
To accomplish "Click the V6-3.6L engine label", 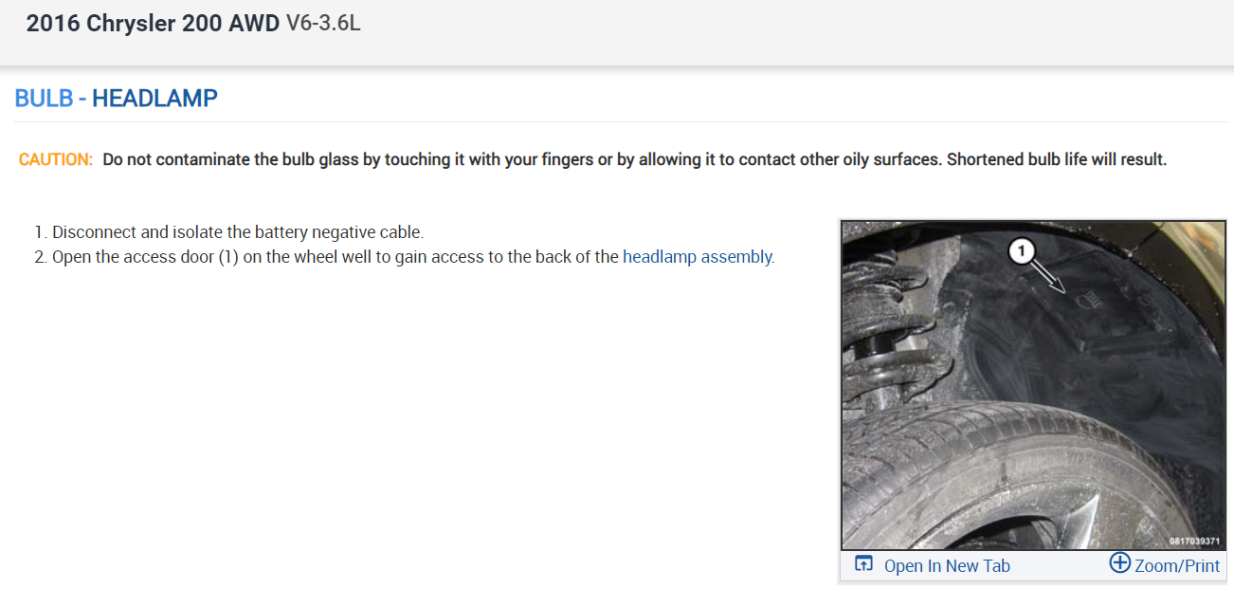I will click(x=323, y=24).
